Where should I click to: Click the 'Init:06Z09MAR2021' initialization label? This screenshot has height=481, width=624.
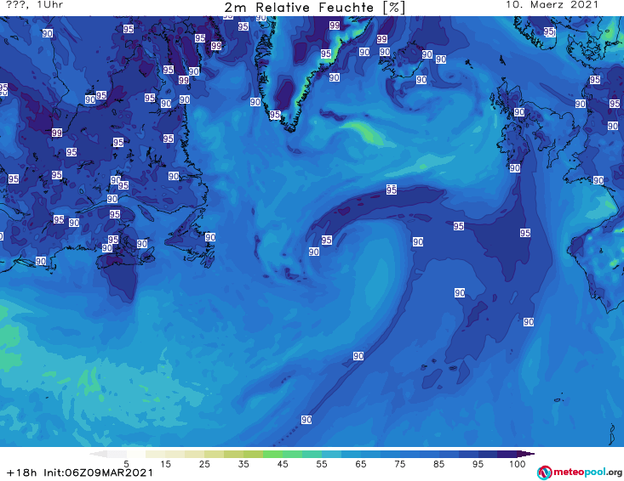pos(98,473)
